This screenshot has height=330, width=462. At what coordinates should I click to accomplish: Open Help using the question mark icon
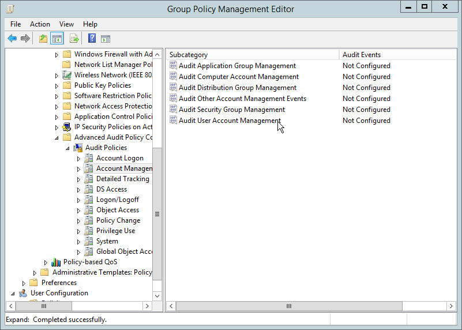(92, 39)
